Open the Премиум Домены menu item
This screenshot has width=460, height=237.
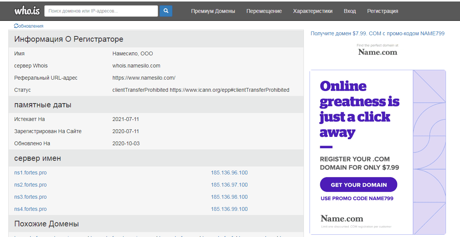[x=213, y=11]
